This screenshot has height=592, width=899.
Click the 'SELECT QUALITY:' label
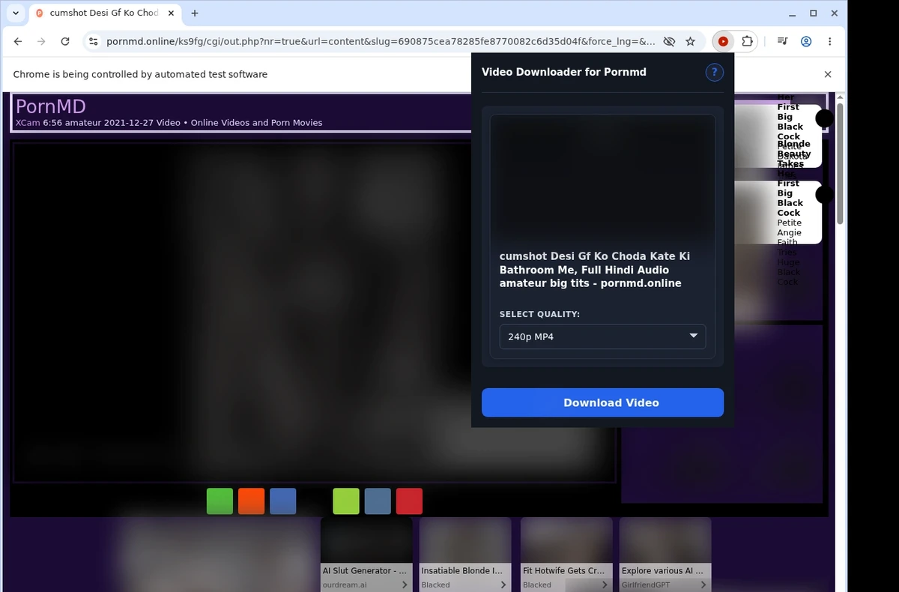point(539,314)
